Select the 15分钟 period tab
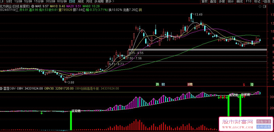 pos(39,2)
